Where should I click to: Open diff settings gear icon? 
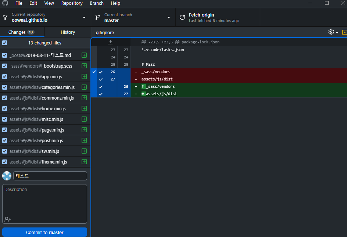click(331, 32)
